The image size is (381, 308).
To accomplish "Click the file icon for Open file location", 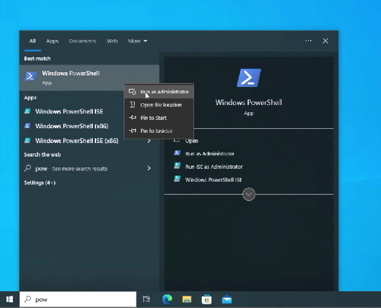I will tap(132, 104).
